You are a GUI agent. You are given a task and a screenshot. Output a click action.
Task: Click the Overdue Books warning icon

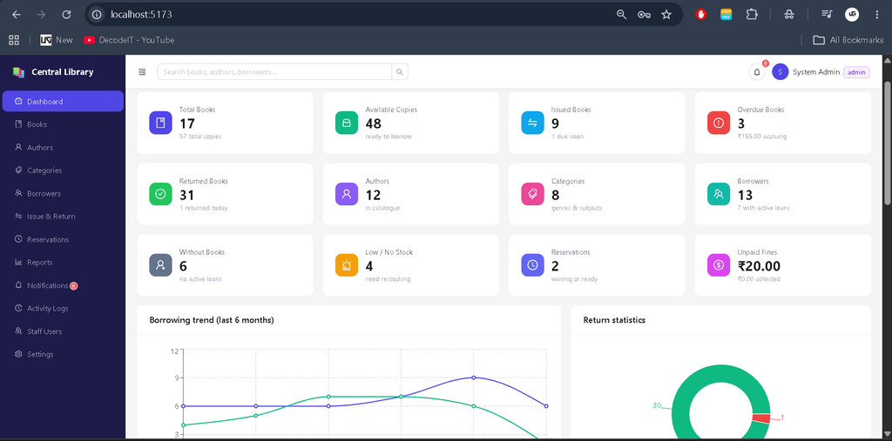point(719,123)
